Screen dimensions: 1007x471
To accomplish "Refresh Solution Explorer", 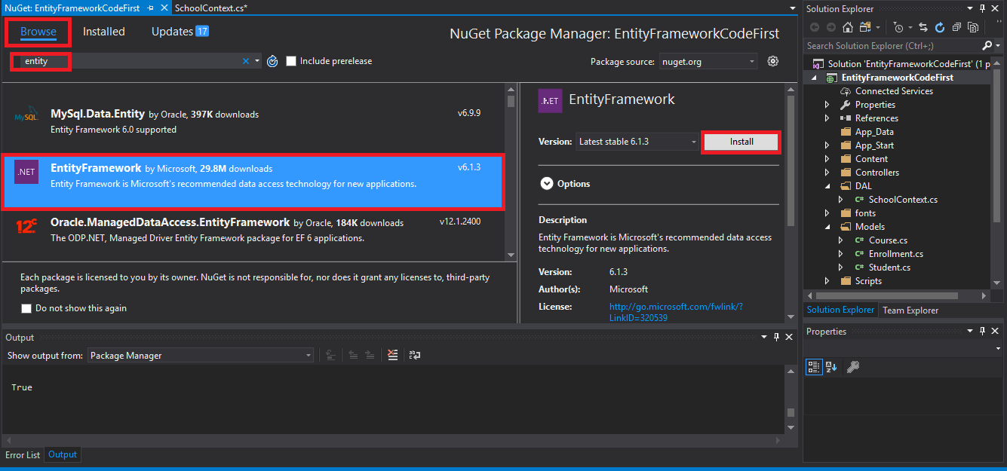I will (940, 27).
